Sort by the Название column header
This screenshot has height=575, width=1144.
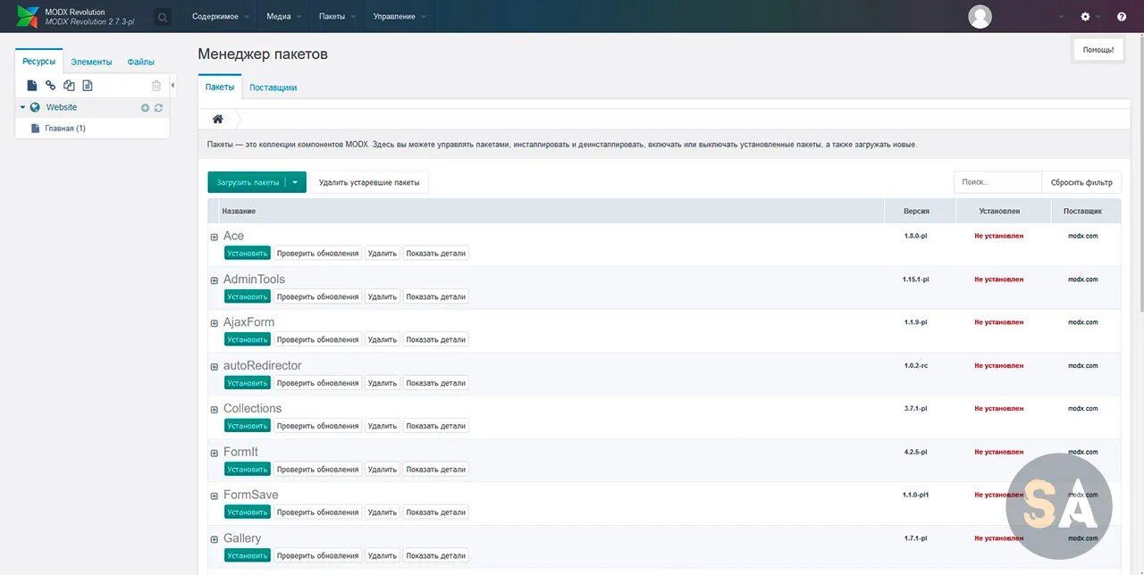(551, 211)
